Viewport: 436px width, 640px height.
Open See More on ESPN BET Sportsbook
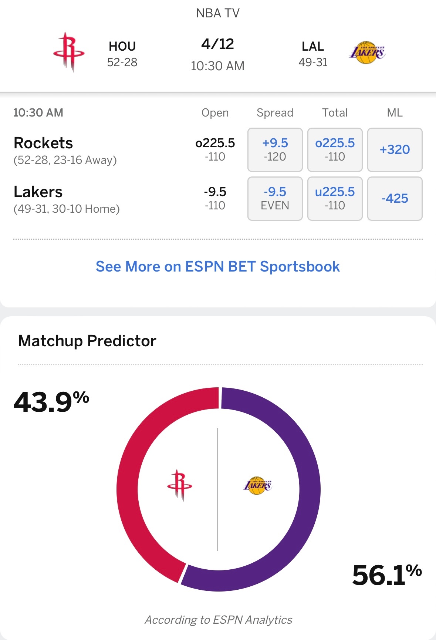(218, 266)
